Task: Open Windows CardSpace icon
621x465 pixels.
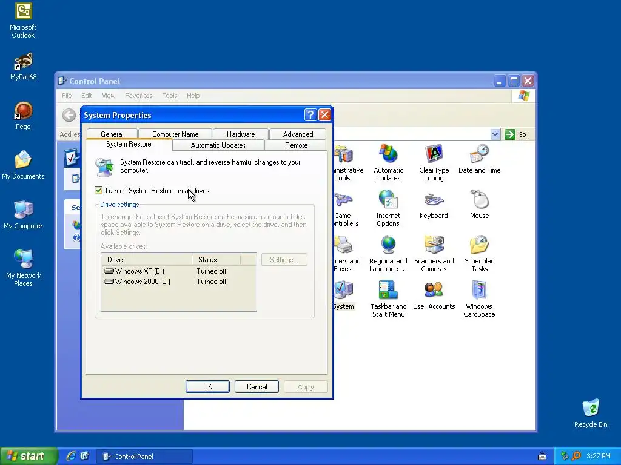Action: coord(479,299)
